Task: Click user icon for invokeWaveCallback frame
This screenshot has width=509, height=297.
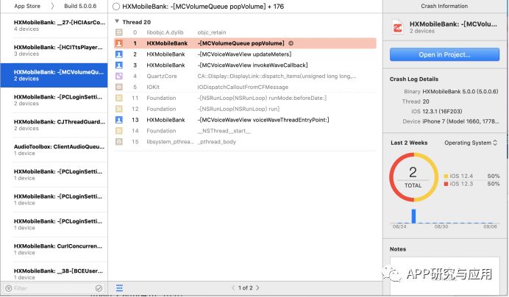Action: click(x=119, y=65)
